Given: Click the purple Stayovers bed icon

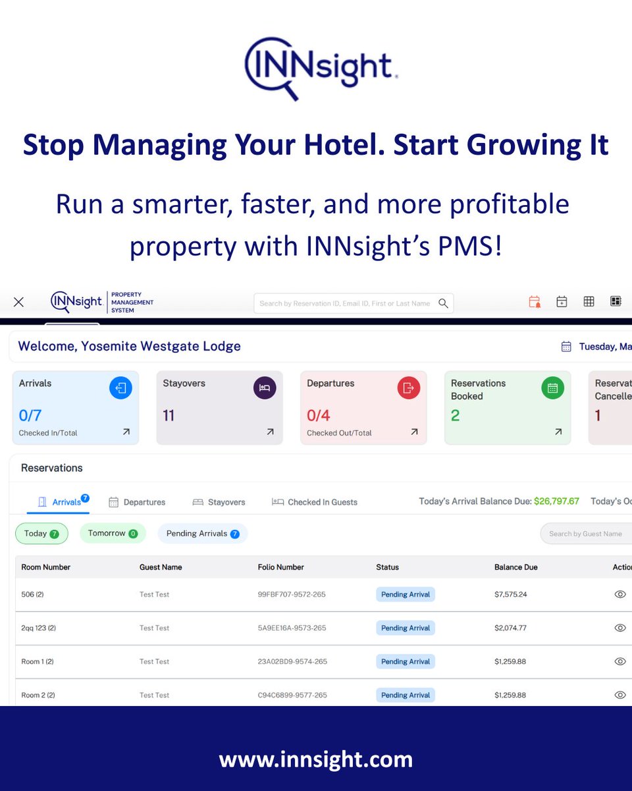Looking at the screenshot, I should [x=265, y=388].
